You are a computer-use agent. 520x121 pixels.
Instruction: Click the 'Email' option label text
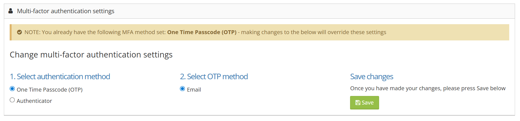(194, 90)
